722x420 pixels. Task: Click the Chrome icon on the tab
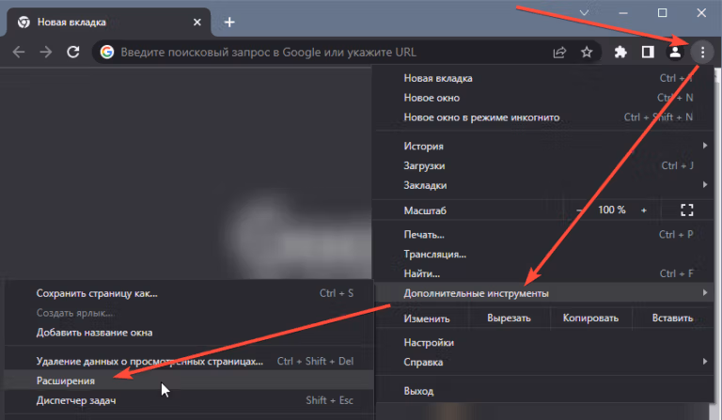pyautogui.click(x=24, y=23)
